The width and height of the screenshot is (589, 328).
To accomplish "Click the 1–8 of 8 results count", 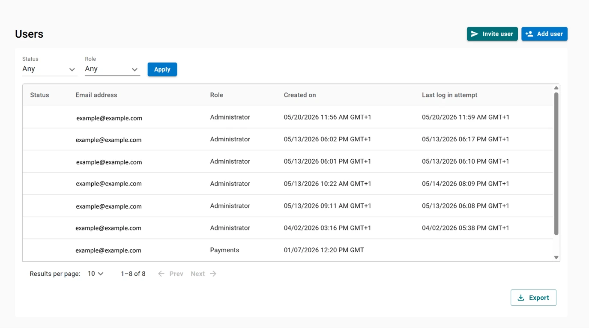I will [x=133, y=274].
